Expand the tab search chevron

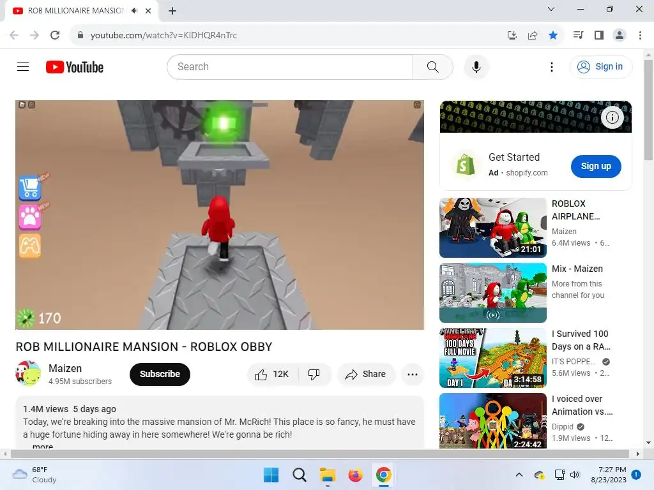point(551,9)
